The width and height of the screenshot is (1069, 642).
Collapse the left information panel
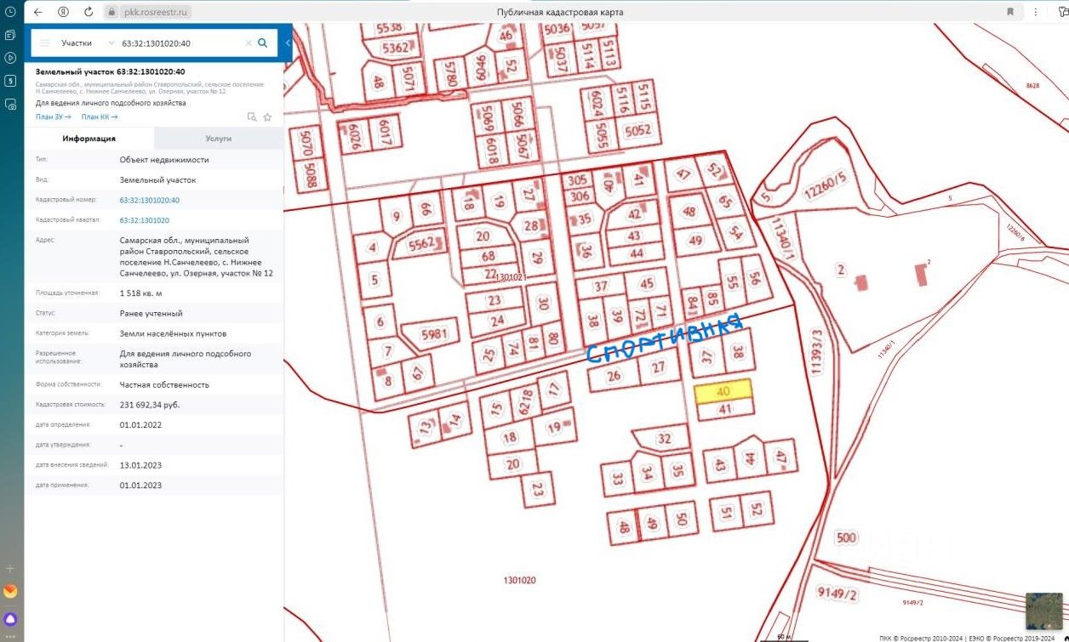point(288,43)
